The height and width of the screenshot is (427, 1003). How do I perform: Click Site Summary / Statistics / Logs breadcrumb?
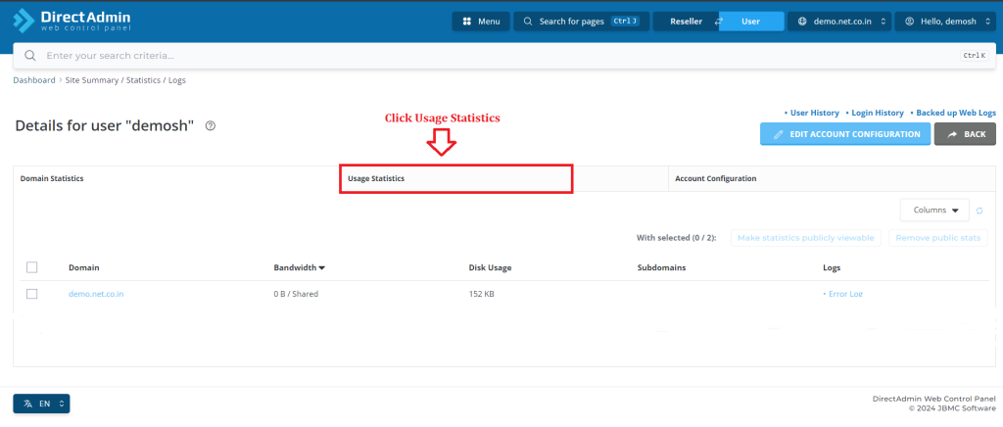125,80
